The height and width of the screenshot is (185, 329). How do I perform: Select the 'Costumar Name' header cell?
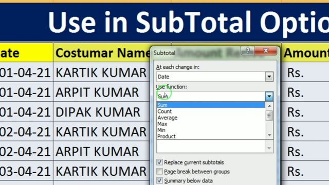(102, 52)
